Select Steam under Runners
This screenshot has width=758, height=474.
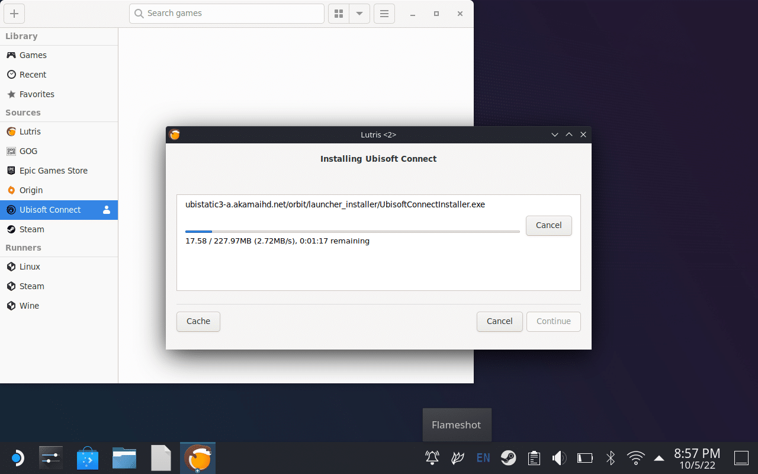59,286
